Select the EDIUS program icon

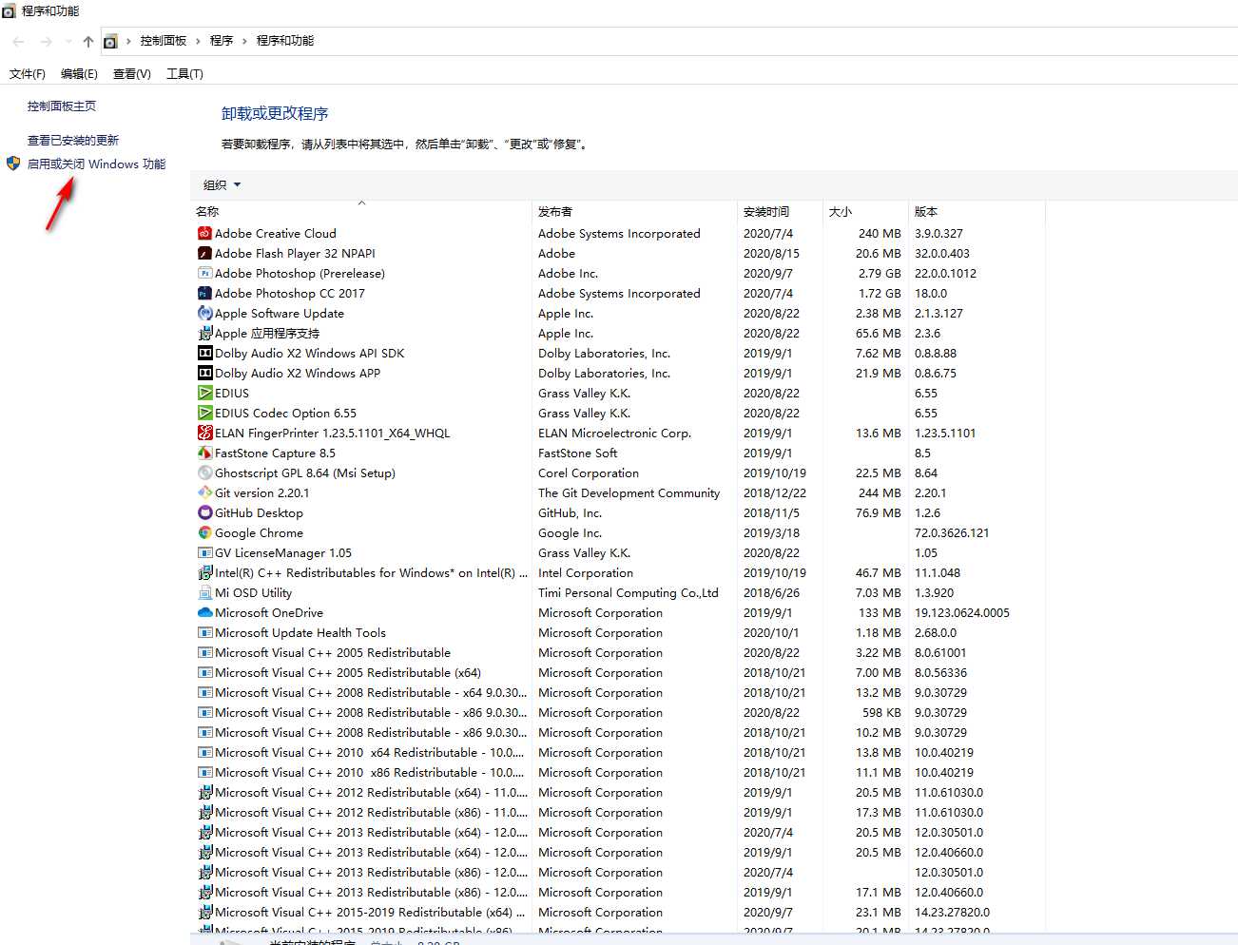[204, 393]
